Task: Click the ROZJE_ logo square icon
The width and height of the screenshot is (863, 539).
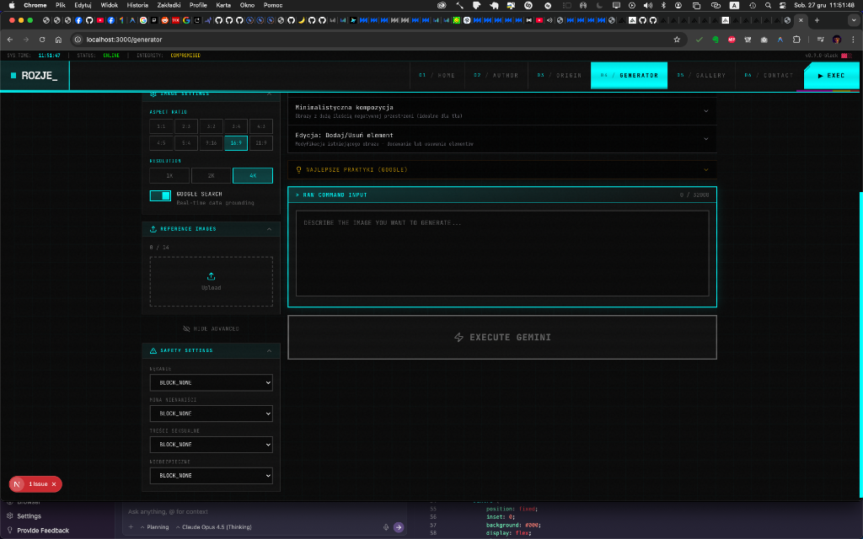Action: click(x=12, y=75)
